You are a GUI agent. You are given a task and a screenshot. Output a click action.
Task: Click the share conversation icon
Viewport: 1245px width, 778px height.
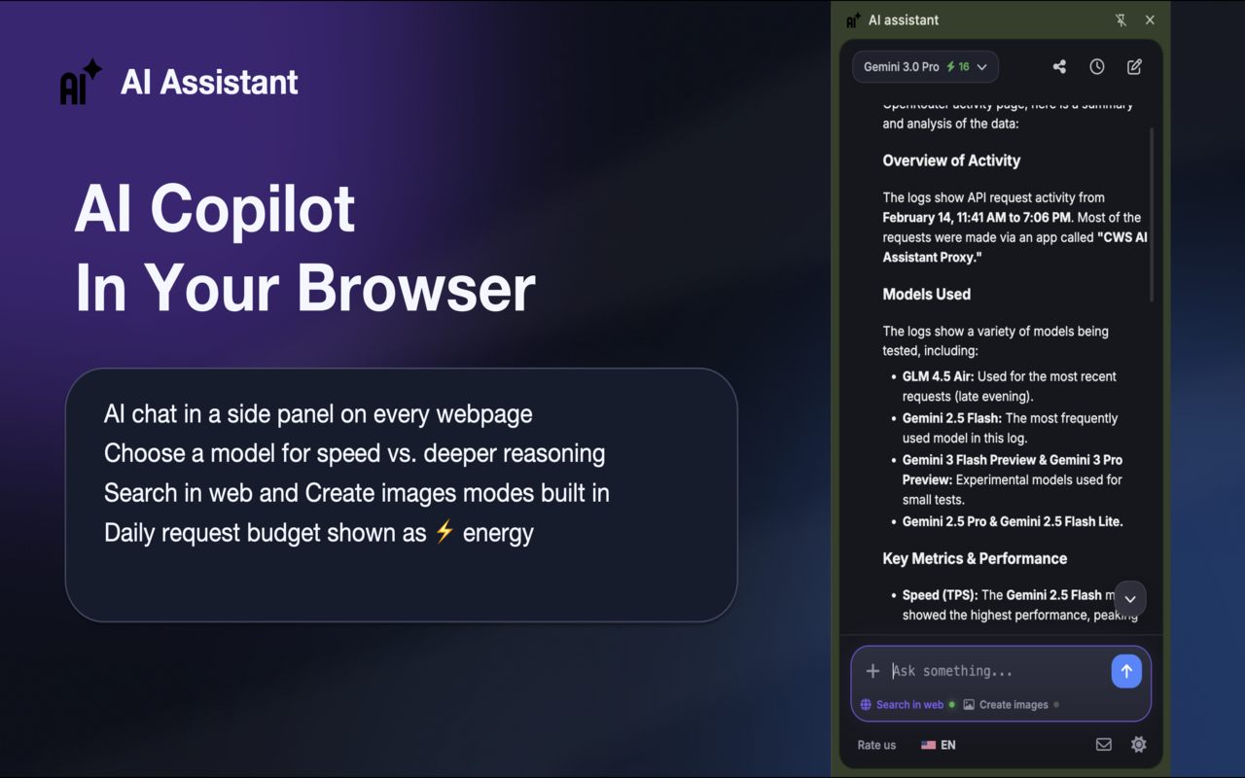[1059, 67]
